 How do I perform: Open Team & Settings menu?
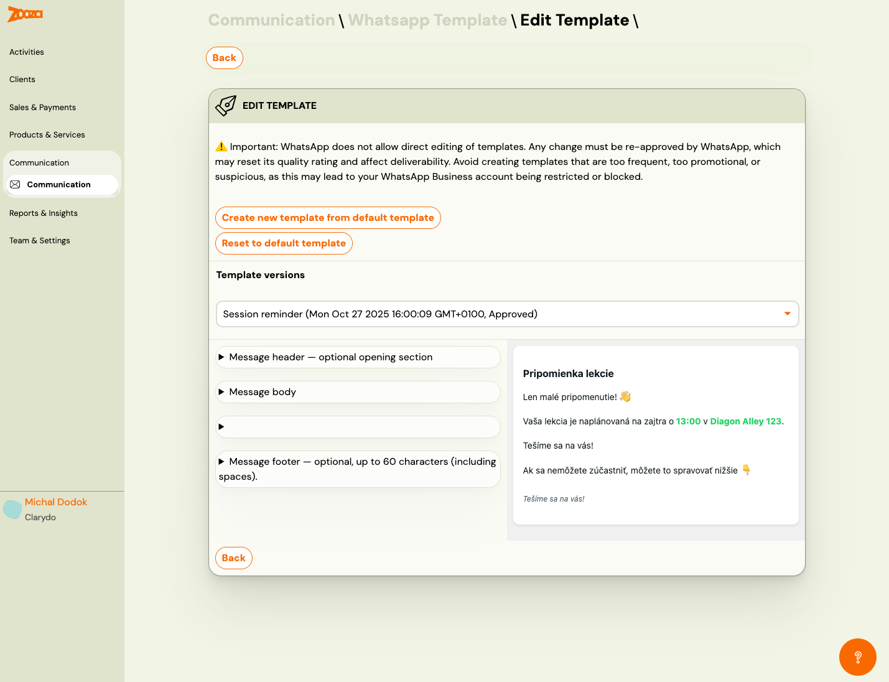tap(40, 241)
